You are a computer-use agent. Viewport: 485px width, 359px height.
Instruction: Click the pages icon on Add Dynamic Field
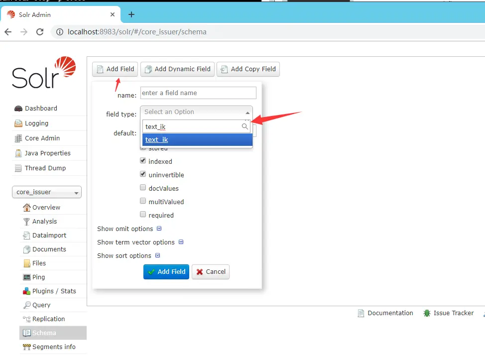148,69
